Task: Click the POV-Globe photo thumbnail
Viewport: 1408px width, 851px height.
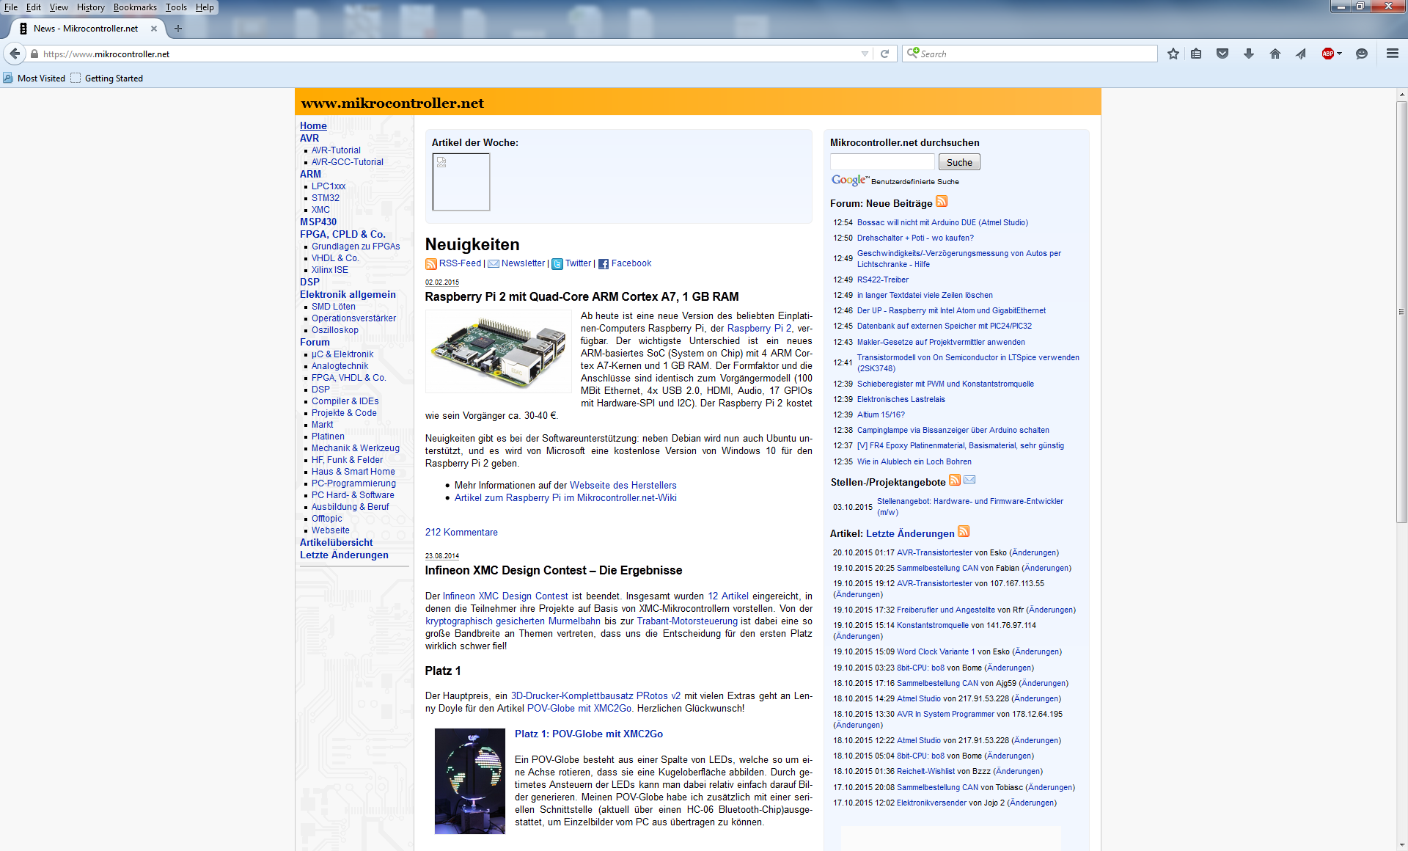Action: click(x=470, y=781)
